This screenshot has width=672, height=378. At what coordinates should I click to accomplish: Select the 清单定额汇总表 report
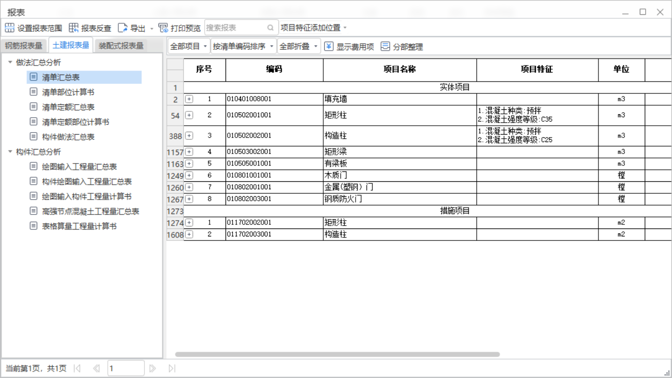point(68,107)
